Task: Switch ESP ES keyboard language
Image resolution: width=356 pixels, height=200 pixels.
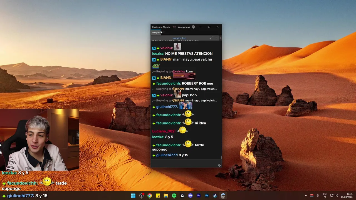Action: coord(325,196)
